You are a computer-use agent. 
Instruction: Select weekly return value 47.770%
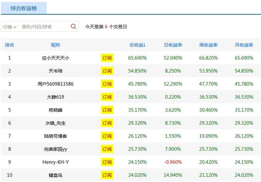pyautogui.click(x=208, y=84)
